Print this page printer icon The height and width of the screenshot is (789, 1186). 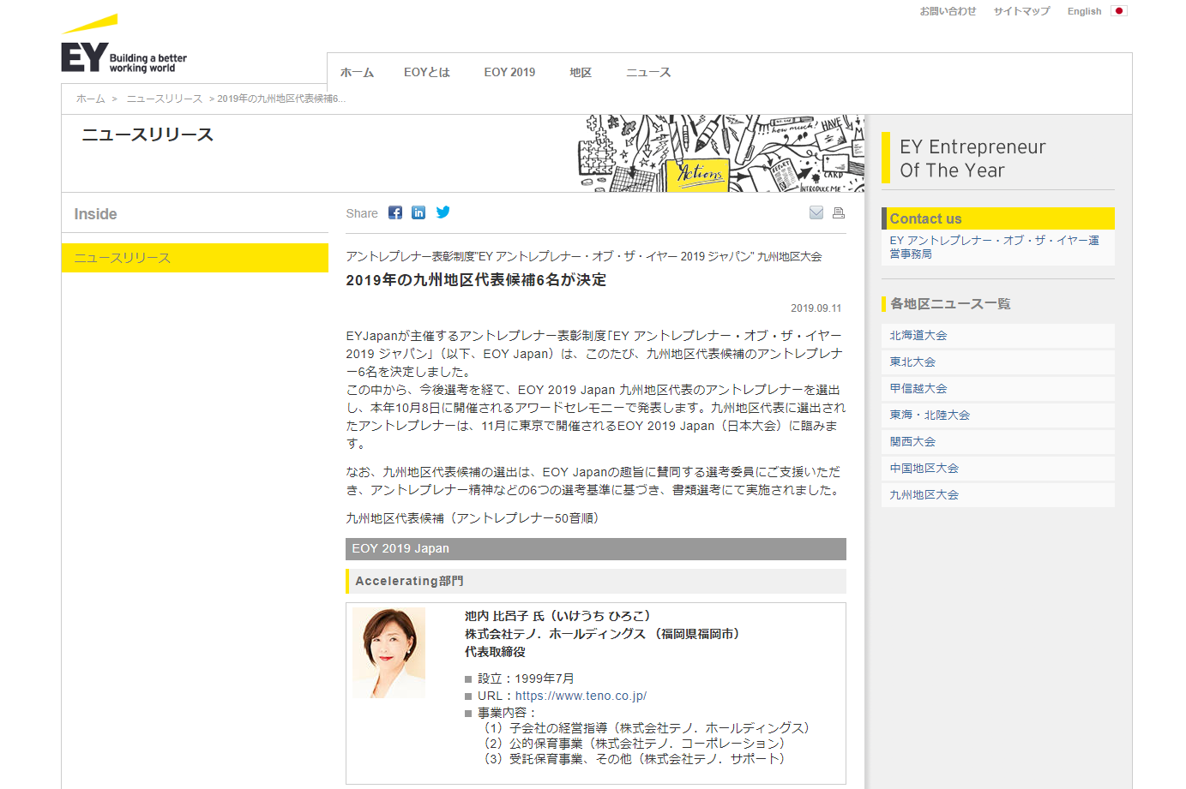[839, 212]
